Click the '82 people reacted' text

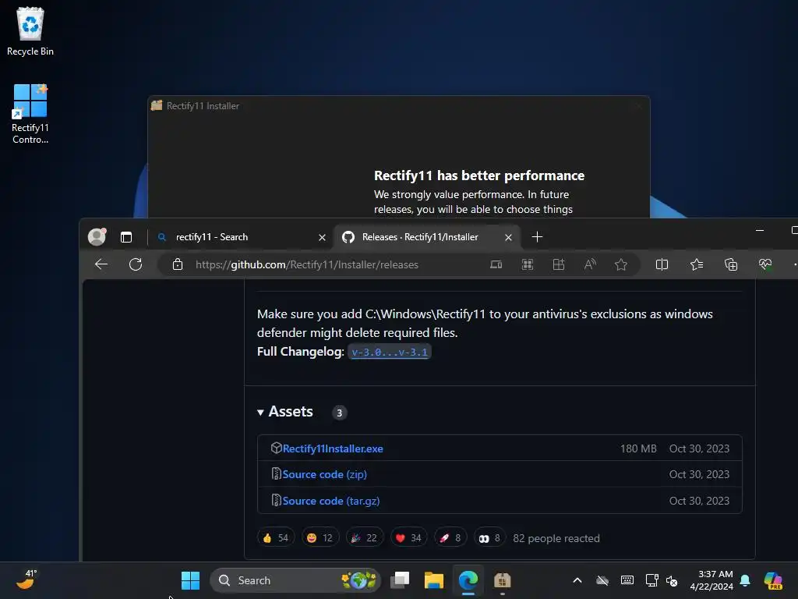click(x=556, y=538)
